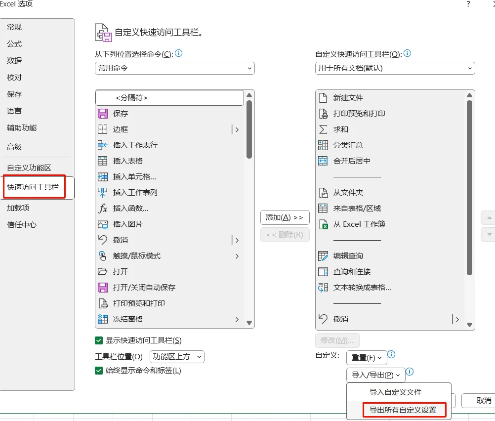Pick the Insert Sheet Rows (插入工作表行) icon
Screen dimensions: 495x421
pyautogui.click(x=103, y=145)
